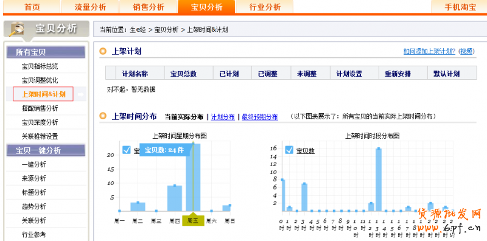Screen dimensions: 487x241
Task: Click the 宝贝分析 magnifier folder icon
Action: click(x=16, y=29)
